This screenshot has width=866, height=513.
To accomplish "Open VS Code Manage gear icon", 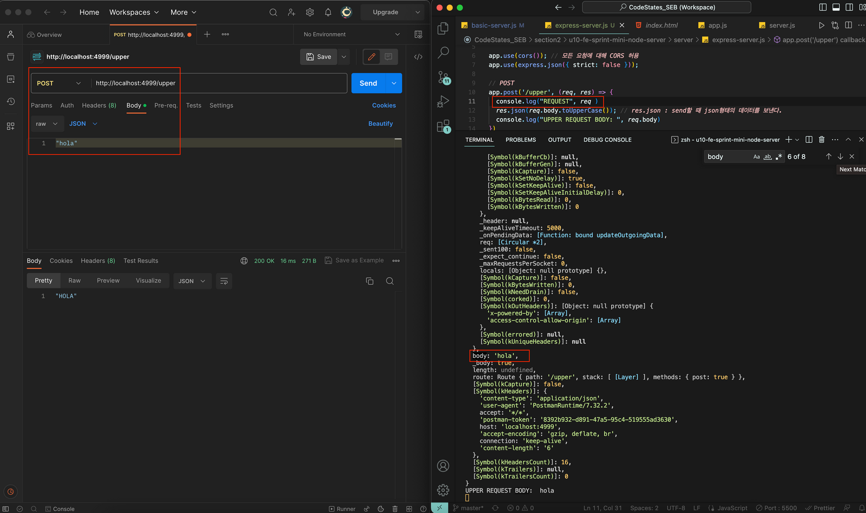I will point(443,490).
